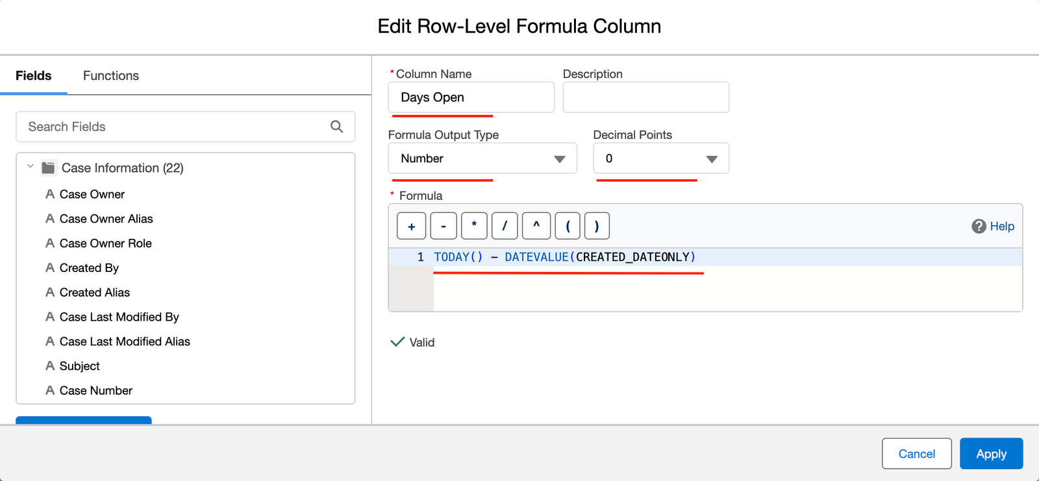The width and height of the screenshot is (1039, 481).
Task: Select the Case Owner Role field
Action: point(105,243)
